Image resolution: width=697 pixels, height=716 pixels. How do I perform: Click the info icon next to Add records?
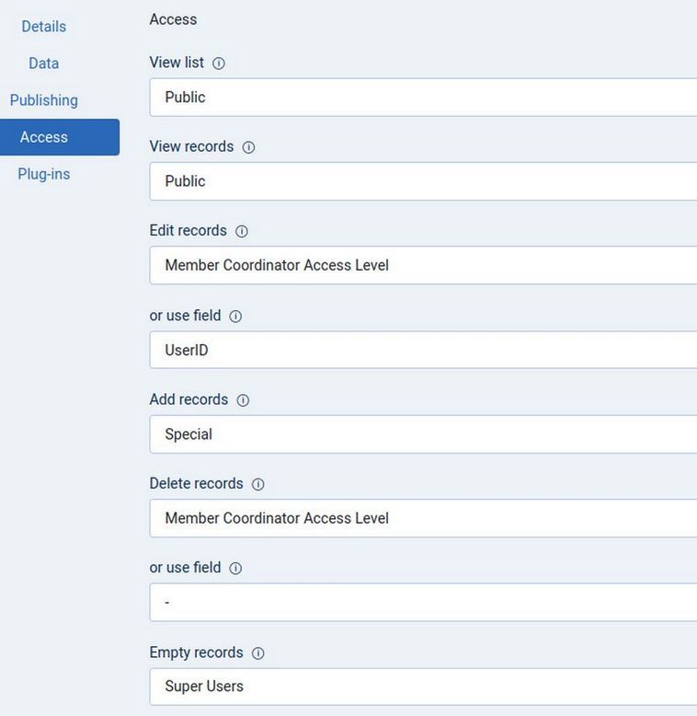[x=243, y=400]
